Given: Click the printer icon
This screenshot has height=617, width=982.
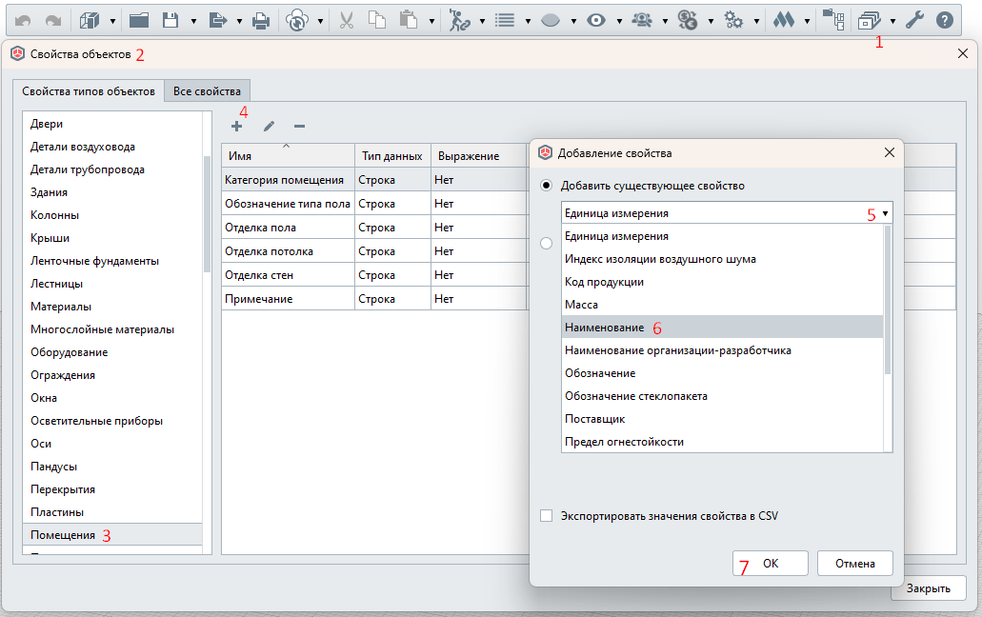Looking at the screenshot, I should coord(261,21).
